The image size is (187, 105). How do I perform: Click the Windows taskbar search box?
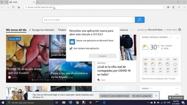pyautogui.click(x=30, y=102)
